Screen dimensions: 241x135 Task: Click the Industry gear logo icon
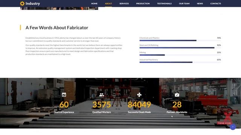22,3
